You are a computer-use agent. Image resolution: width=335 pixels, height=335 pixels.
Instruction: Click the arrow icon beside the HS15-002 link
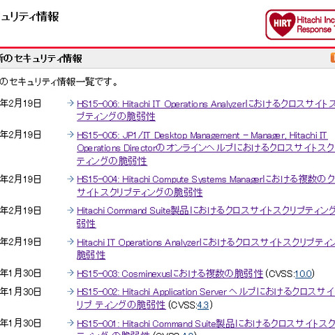tap(70, 291)
